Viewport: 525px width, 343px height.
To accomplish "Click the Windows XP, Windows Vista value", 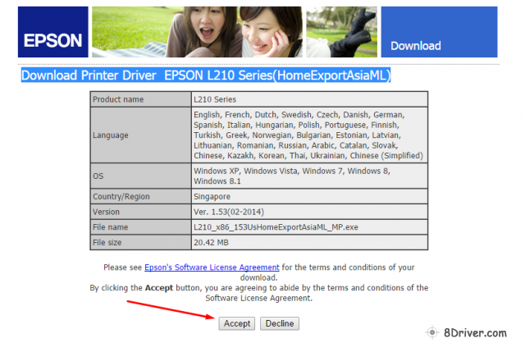I will pyautogui.click(x=310, y=176).
